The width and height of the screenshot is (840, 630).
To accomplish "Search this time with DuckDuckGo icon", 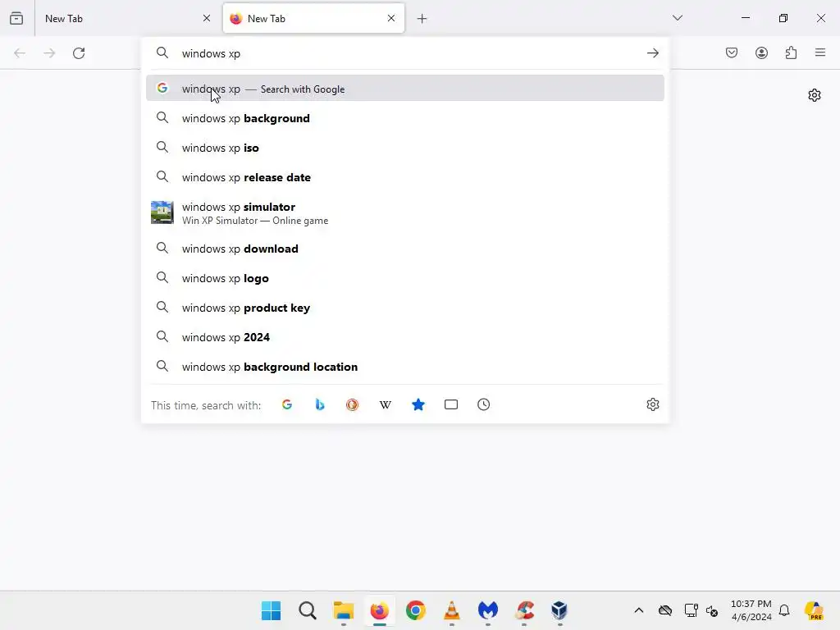I will 353,404.
